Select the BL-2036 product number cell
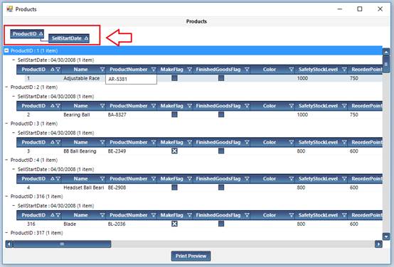 click(117, 224)
